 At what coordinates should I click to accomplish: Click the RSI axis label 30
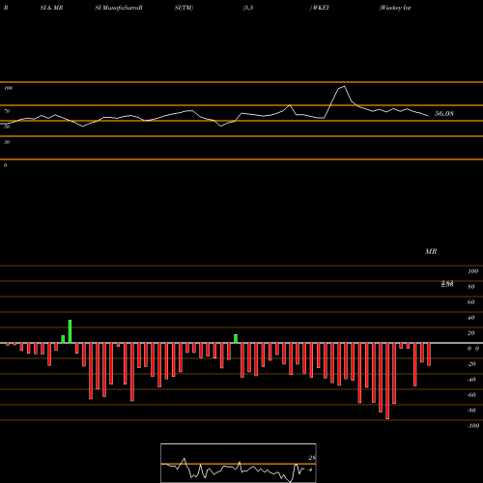coord(7,142)
